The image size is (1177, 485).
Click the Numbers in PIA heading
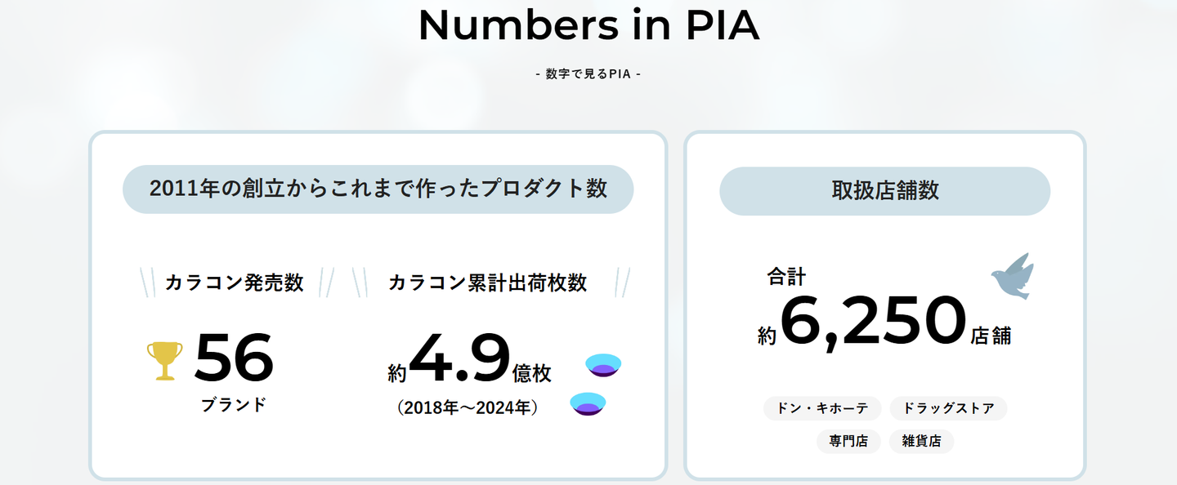click(x=588, y=25)
